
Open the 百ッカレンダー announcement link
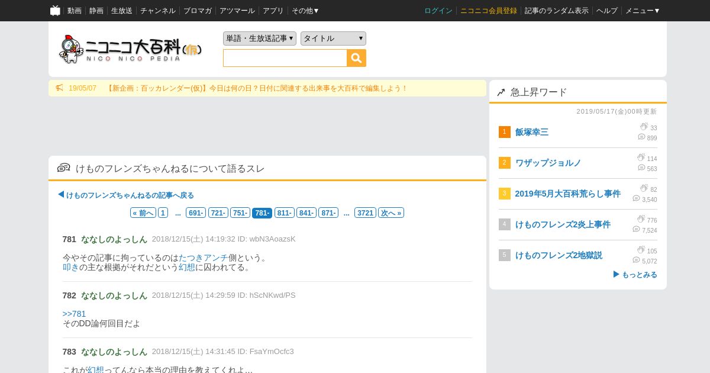[x=257, y=88]
